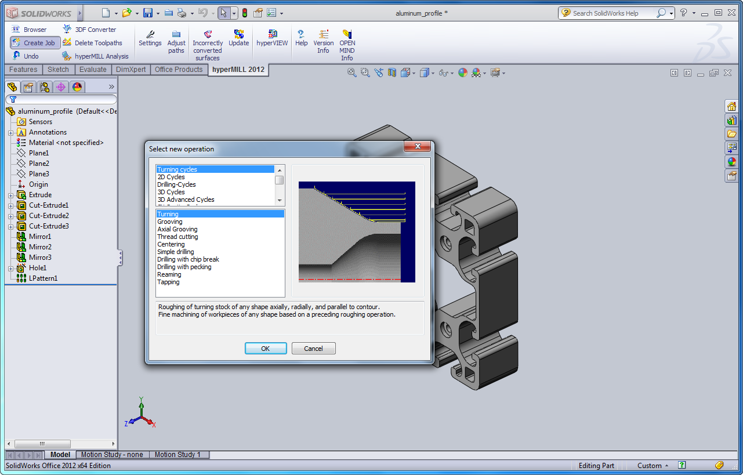Open the hyperMILL Browser
Image resolution: width=743 pixels, height=475 pixels.
coord(30,30)
